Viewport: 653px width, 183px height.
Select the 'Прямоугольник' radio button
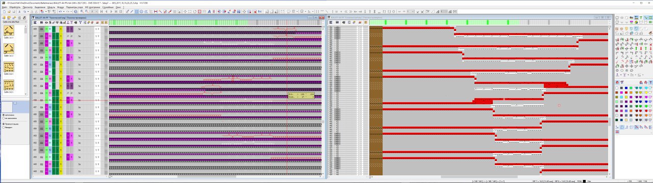pyautogui.click(x=3, y=124)
